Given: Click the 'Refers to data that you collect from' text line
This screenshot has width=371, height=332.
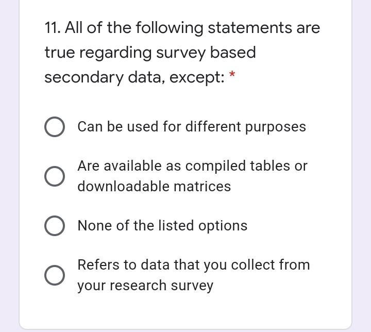Looking at the screenshot, I should (x=194, y=265).
